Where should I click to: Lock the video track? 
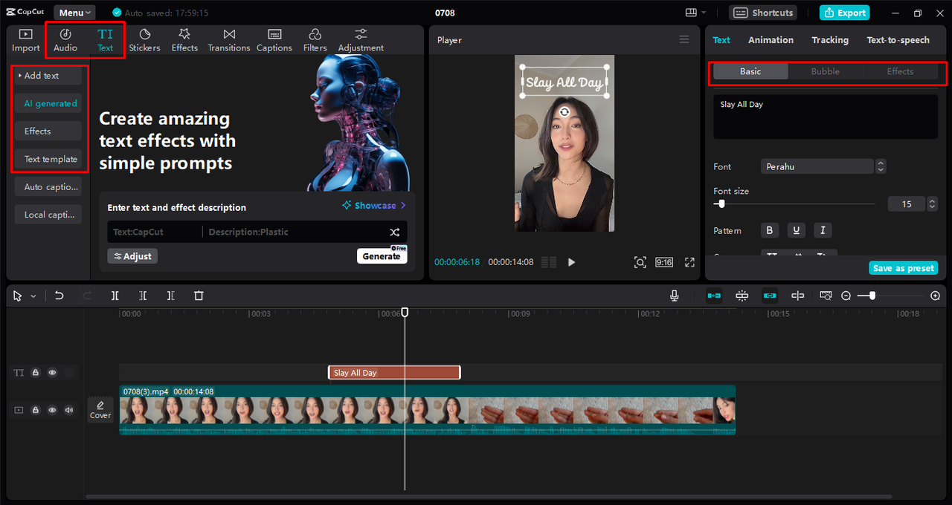[x=35, y=410]
